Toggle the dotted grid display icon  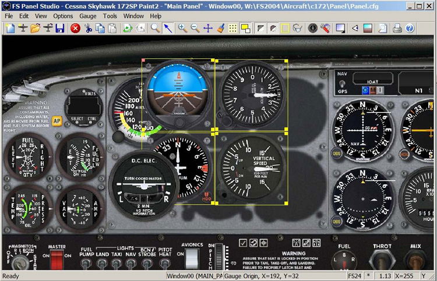pos(232,28)
